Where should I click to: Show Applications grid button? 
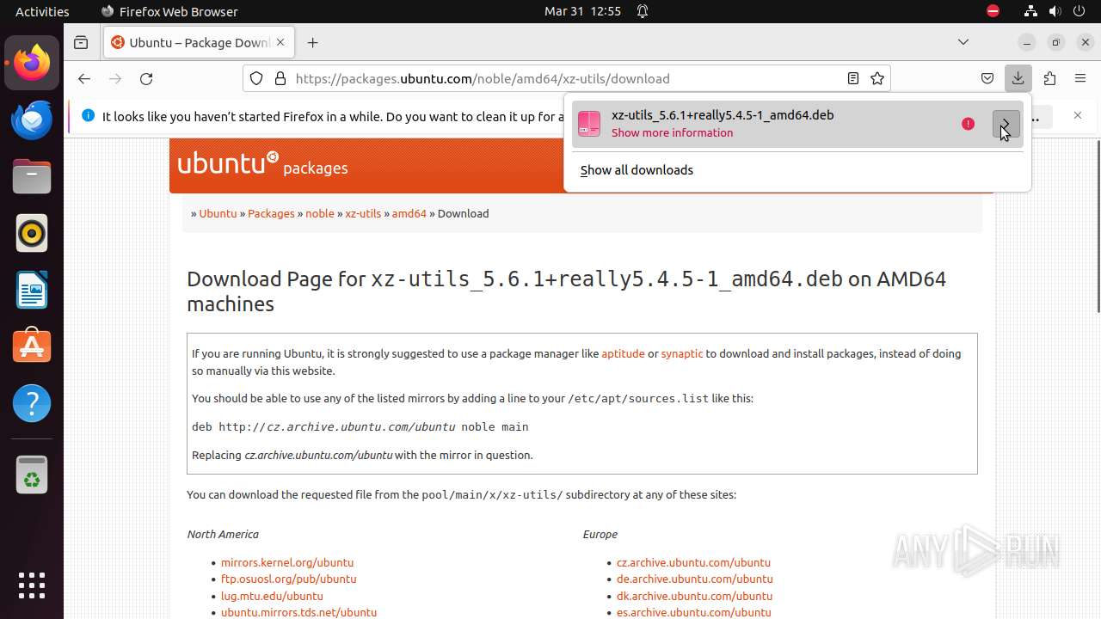coord(32,585)
